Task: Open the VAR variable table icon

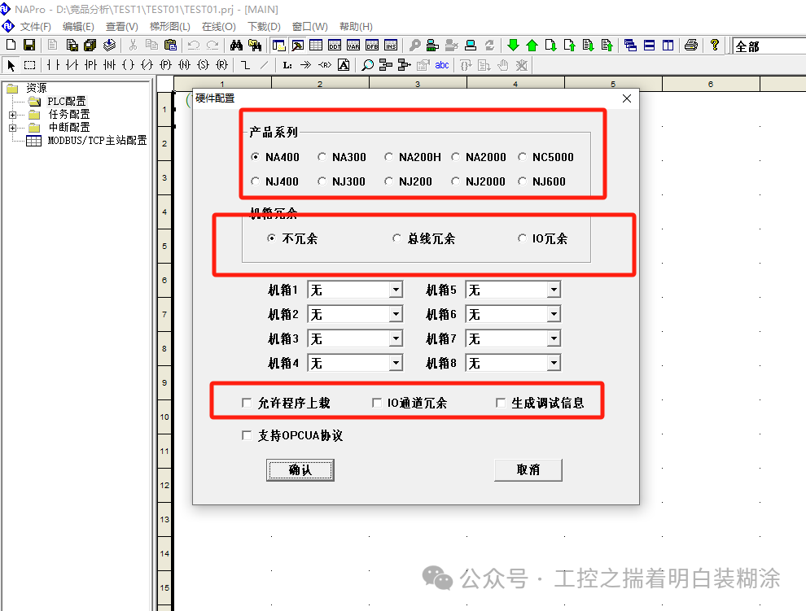Action: (353, 46)
